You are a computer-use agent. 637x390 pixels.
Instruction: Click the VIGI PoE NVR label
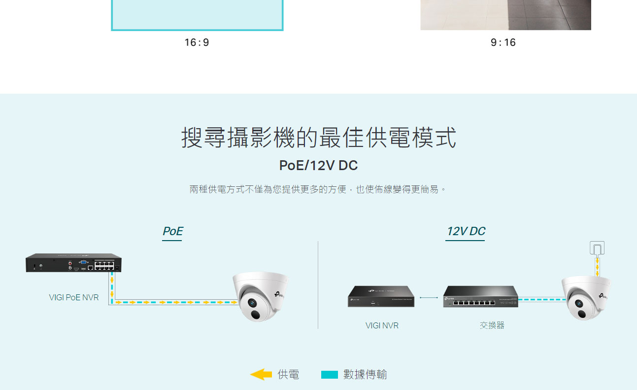74,297
